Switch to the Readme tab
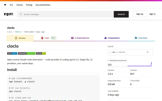This screenshot has width=162, height=101. (x=20, y=38)
